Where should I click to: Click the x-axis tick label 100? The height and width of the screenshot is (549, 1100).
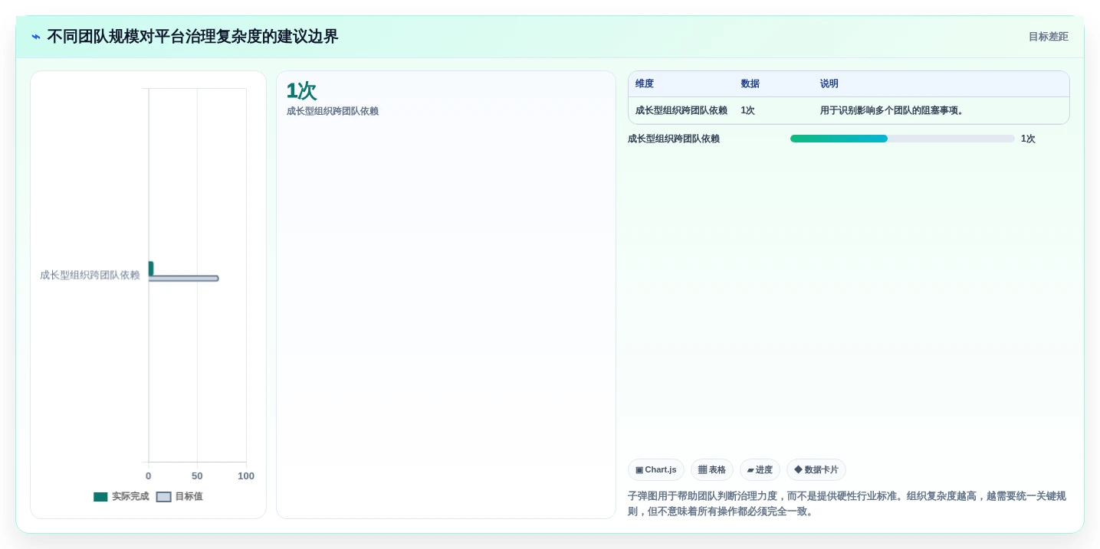pos(246,476)
